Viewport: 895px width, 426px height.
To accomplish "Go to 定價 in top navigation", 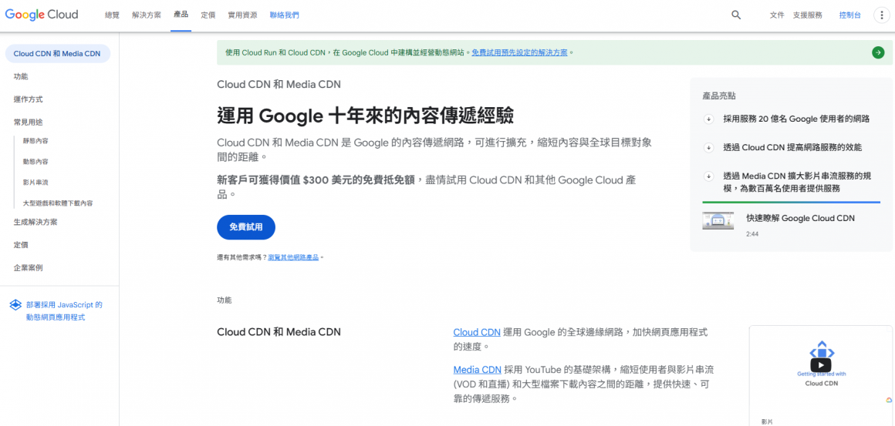I will (208, 15).
